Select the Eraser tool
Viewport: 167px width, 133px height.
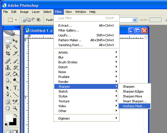tap(8, 74)
